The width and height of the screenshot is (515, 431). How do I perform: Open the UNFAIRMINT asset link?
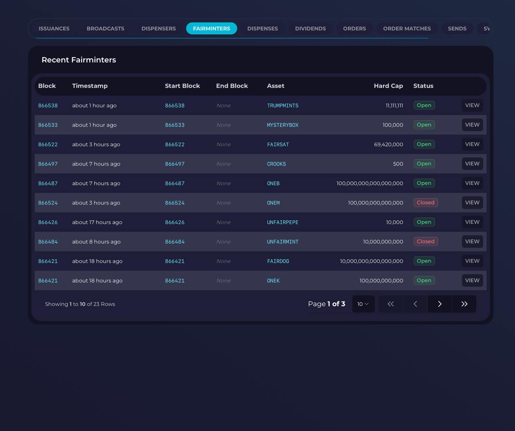[x=283, y=242]
